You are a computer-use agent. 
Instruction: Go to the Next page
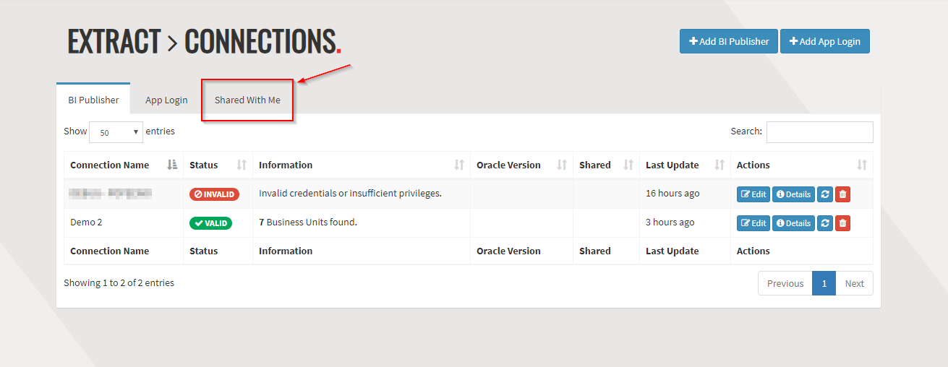854,283
